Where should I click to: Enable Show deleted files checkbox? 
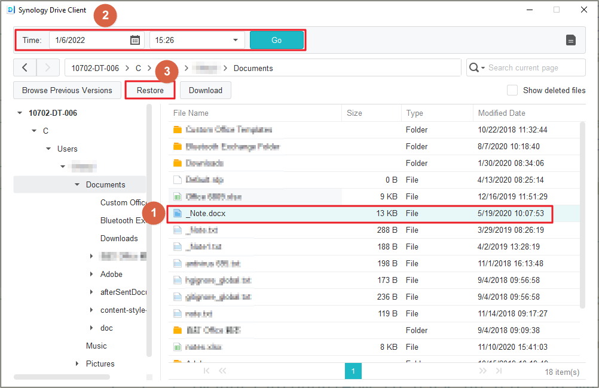512,90
